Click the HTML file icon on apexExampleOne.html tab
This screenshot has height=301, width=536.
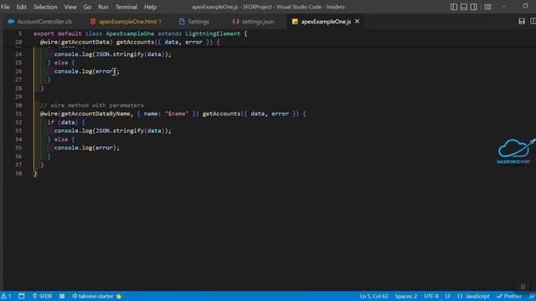click(93, 22)
